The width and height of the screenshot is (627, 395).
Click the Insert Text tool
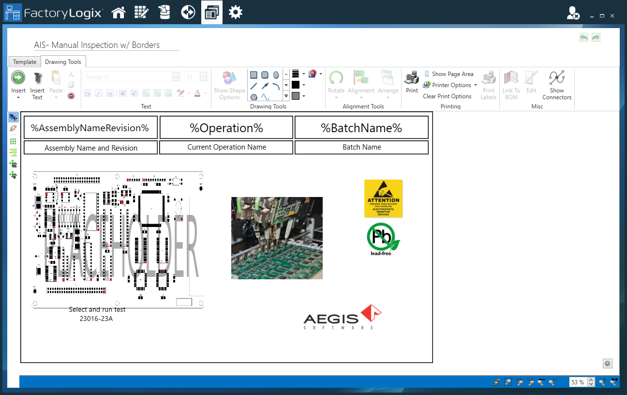(x=37, y=85)
